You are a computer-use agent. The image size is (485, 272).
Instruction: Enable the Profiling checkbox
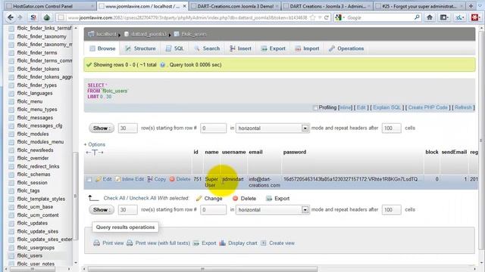[x=315, y=107]
